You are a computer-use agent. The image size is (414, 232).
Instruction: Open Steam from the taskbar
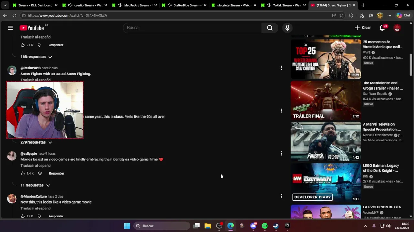click(276, 226)
